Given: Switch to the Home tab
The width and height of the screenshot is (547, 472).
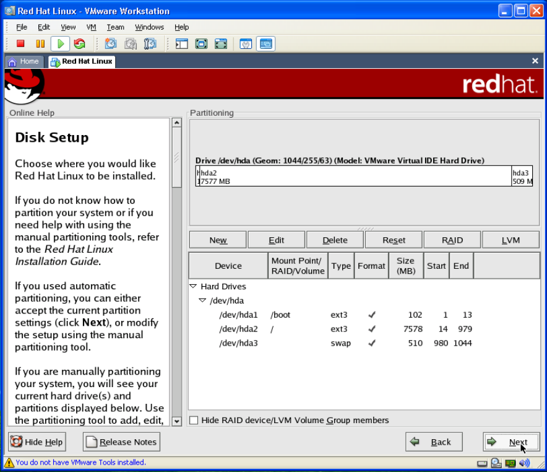Looking at the screenshot, I should [x=24, y=61].
